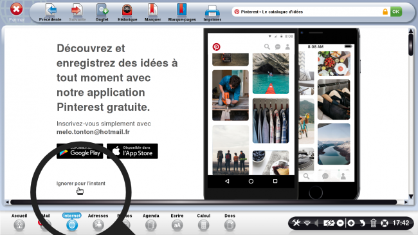Click the 17:42 clock
This screenshot has height=235, width=418.
401,223
